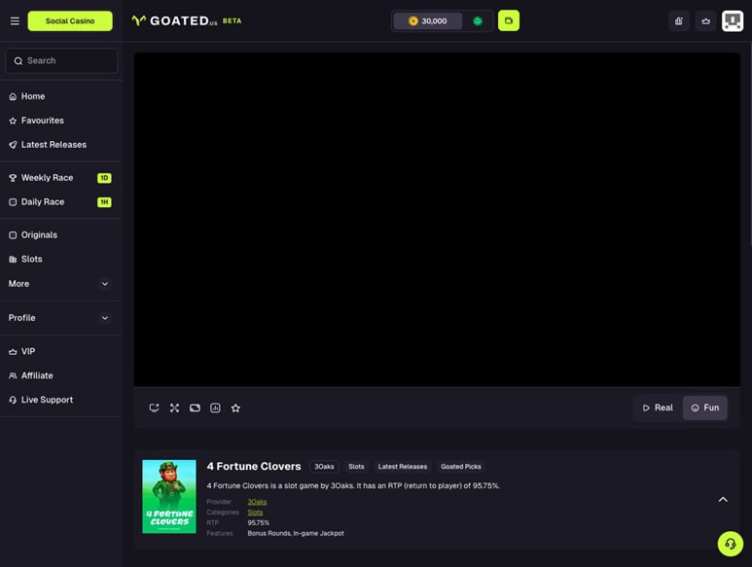The height and width of the screenshot is (567, 752).
Task: Click the Latest Releases rocket icon
Action: click(13, 145)
